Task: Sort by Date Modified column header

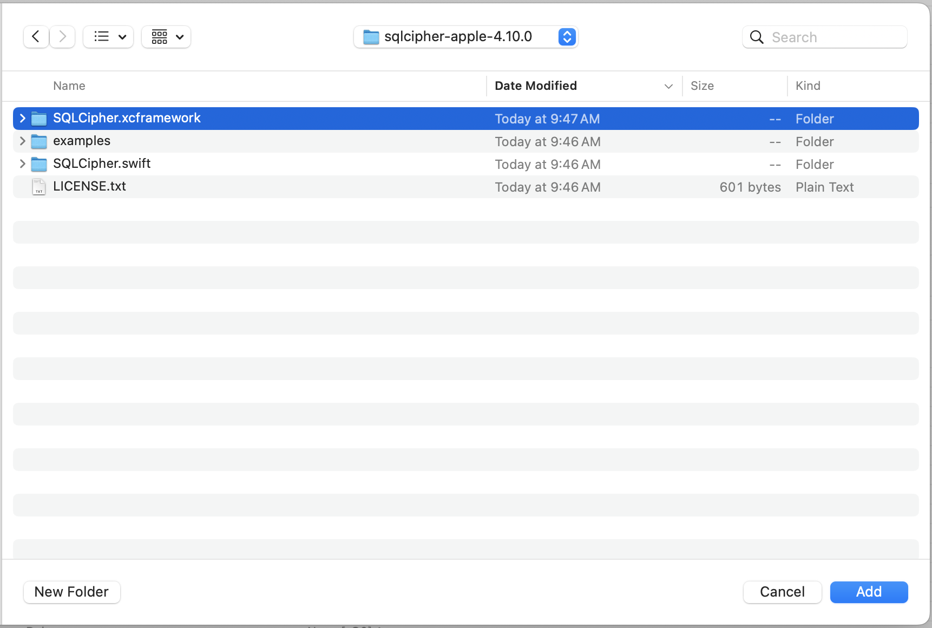Action: coord(536,86)
